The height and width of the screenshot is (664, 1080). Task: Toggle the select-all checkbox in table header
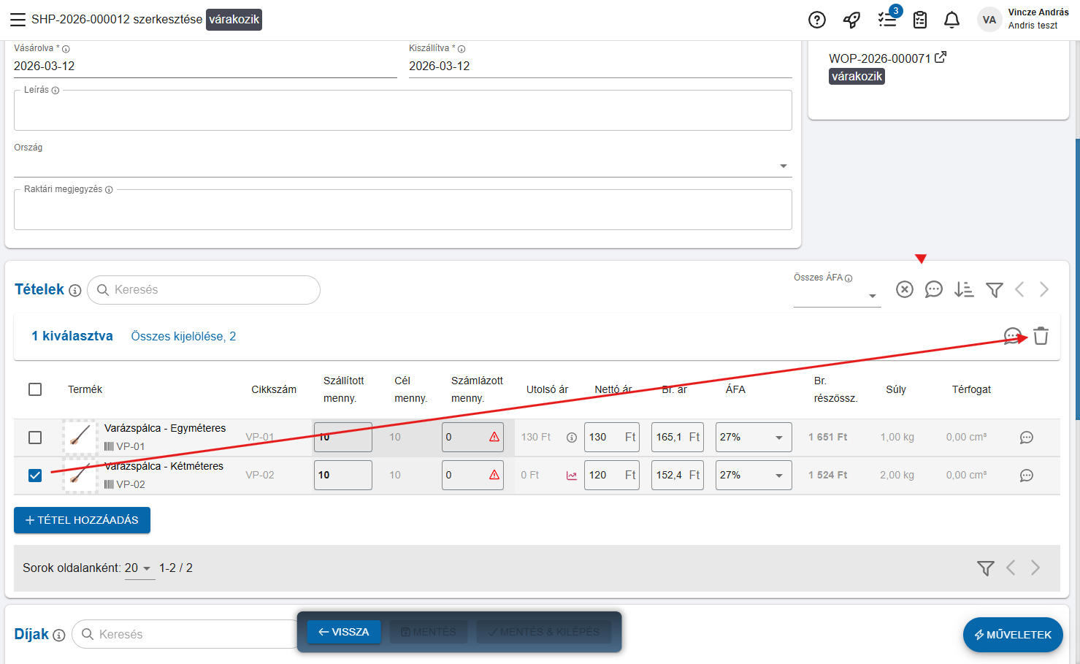pyautogui.click(x=35, y=389)
